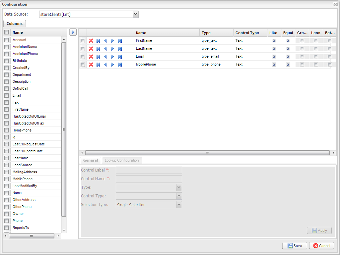Select the OtherAddress row in list

[32, 200]
